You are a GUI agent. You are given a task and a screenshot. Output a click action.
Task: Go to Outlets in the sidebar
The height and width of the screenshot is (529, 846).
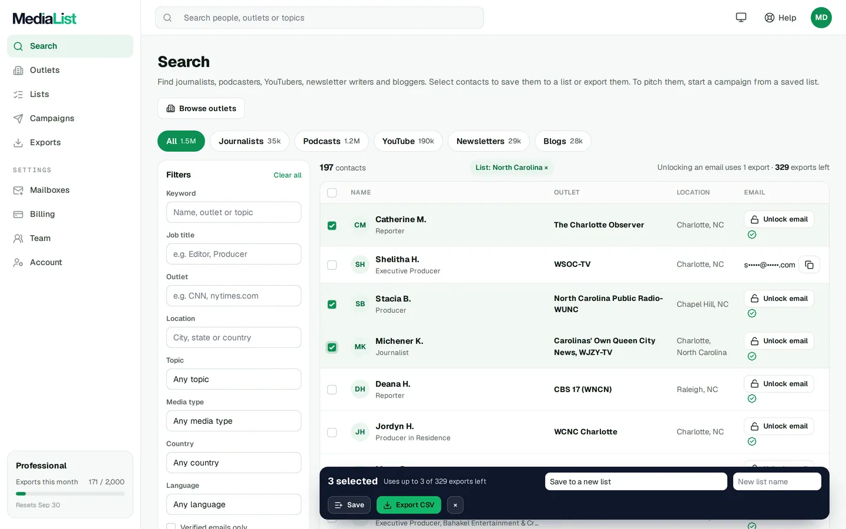tap(70, 70)
